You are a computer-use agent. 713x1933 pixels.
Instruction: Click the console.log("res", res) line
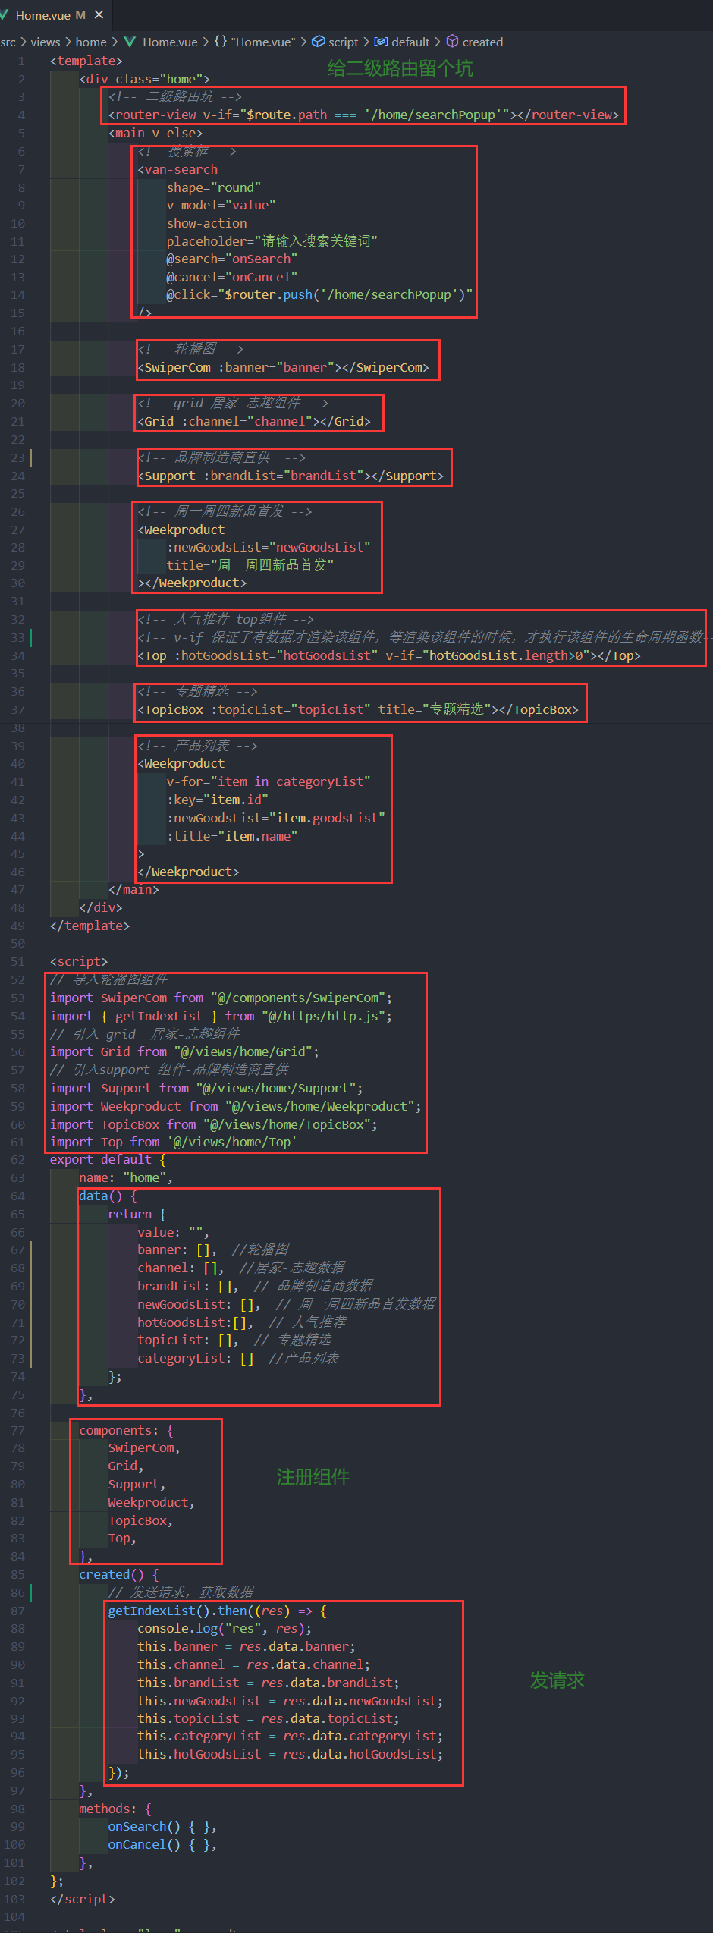tap(224, 1628)
